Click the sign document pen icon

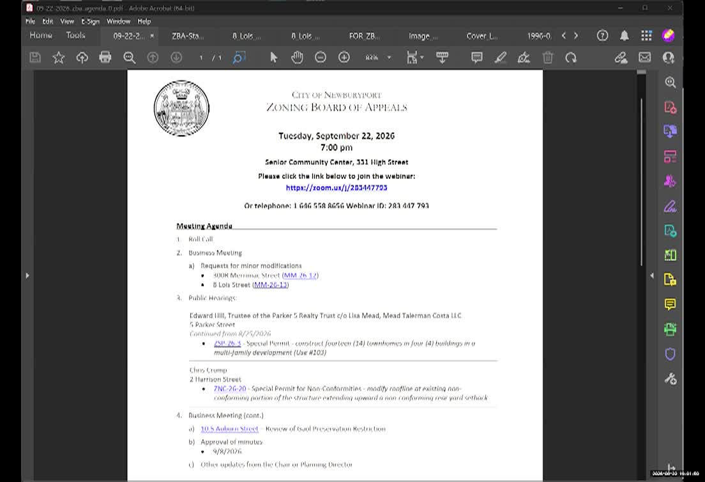point(524,58)
